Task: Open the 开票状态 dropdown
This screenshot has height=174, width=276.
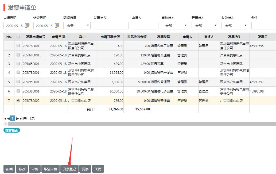Action: [205, 26]
